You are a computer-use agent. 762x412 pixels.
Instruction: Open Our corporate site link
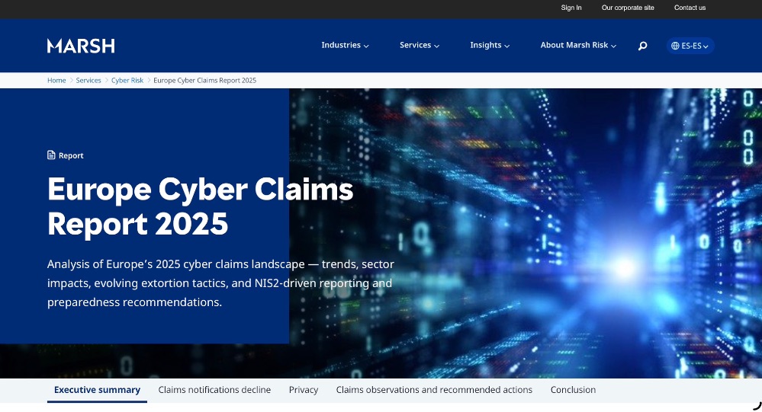(628, 8)
